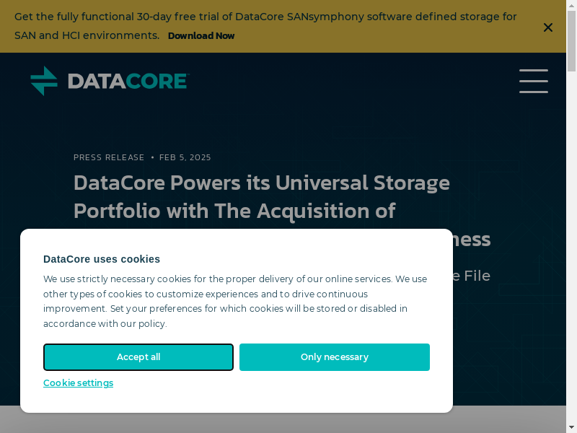Screen dimensions: 577x433
Task: Click the PRESS RELEASE label
Action: [109, 157]
